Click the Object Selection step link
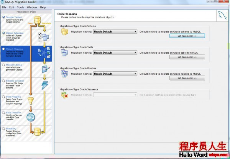230x159 pixels. click(15, 33)
